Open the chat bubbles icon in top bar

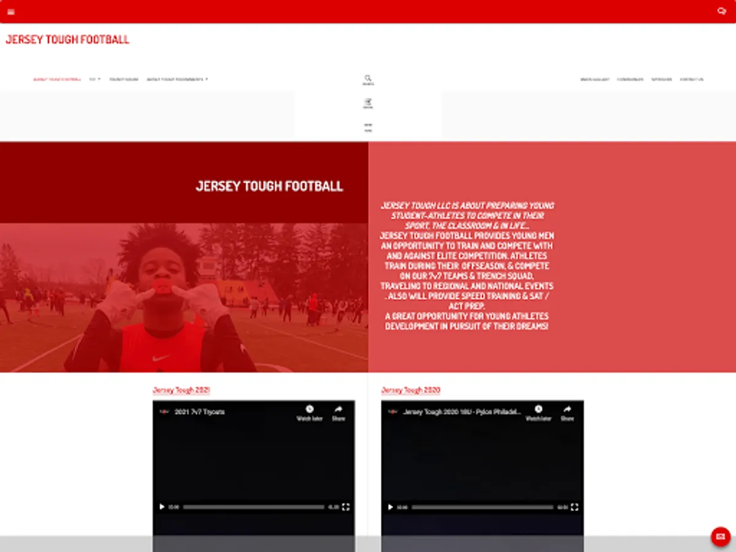[x=722, y=11]
